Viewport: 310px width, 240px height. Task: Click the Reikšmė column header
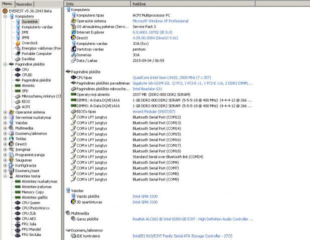139,3
